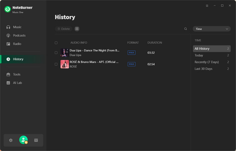Image resolution: width=236 pixels, height=151 pixels.
Task: Click the Delete button
Action: pyautogui.click(x=64, y=29)
